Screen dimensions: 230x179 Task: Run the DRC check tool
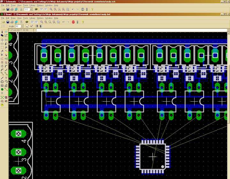point(6,101)
